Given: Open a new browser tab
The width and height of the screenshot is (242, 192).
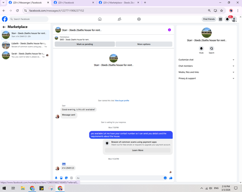Looking at the screenshot, I should coord(145,2).
